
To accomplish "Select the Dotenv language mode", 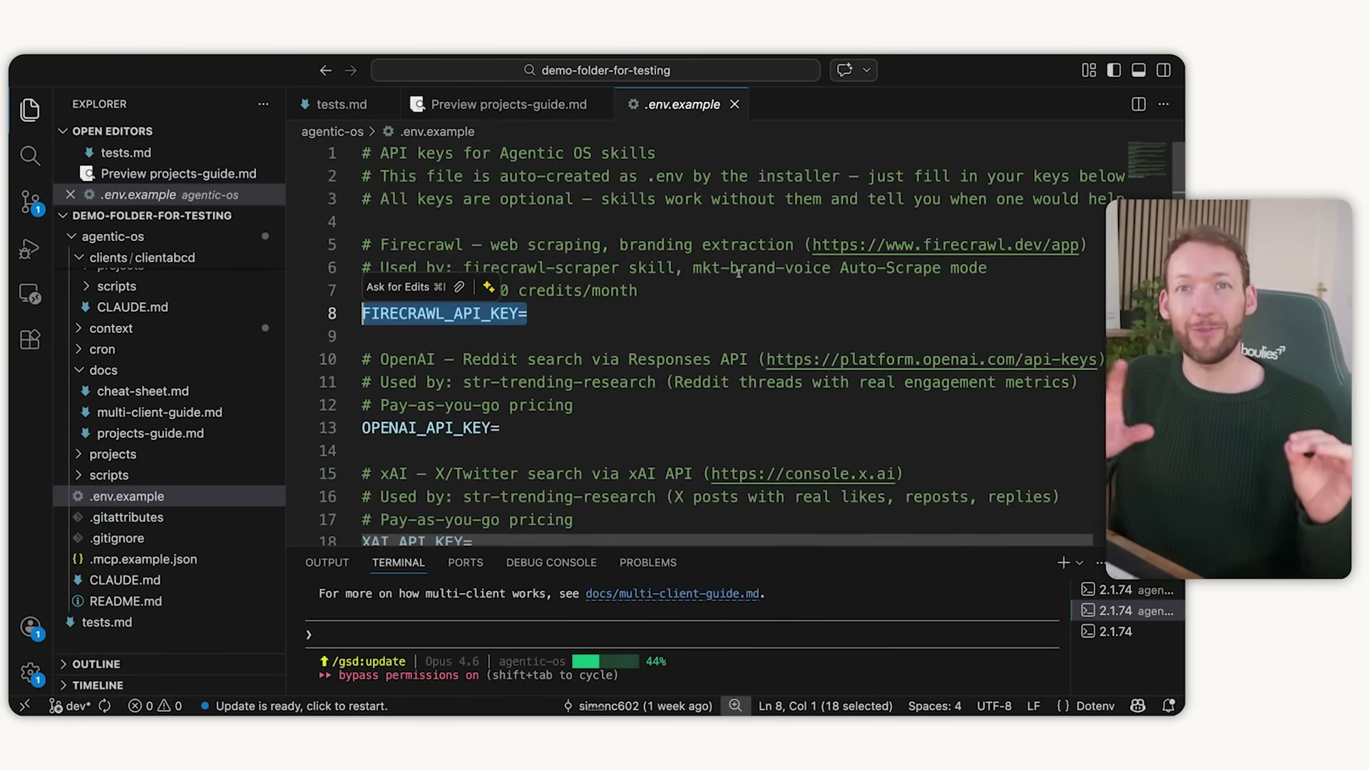I will (1095, 706).
